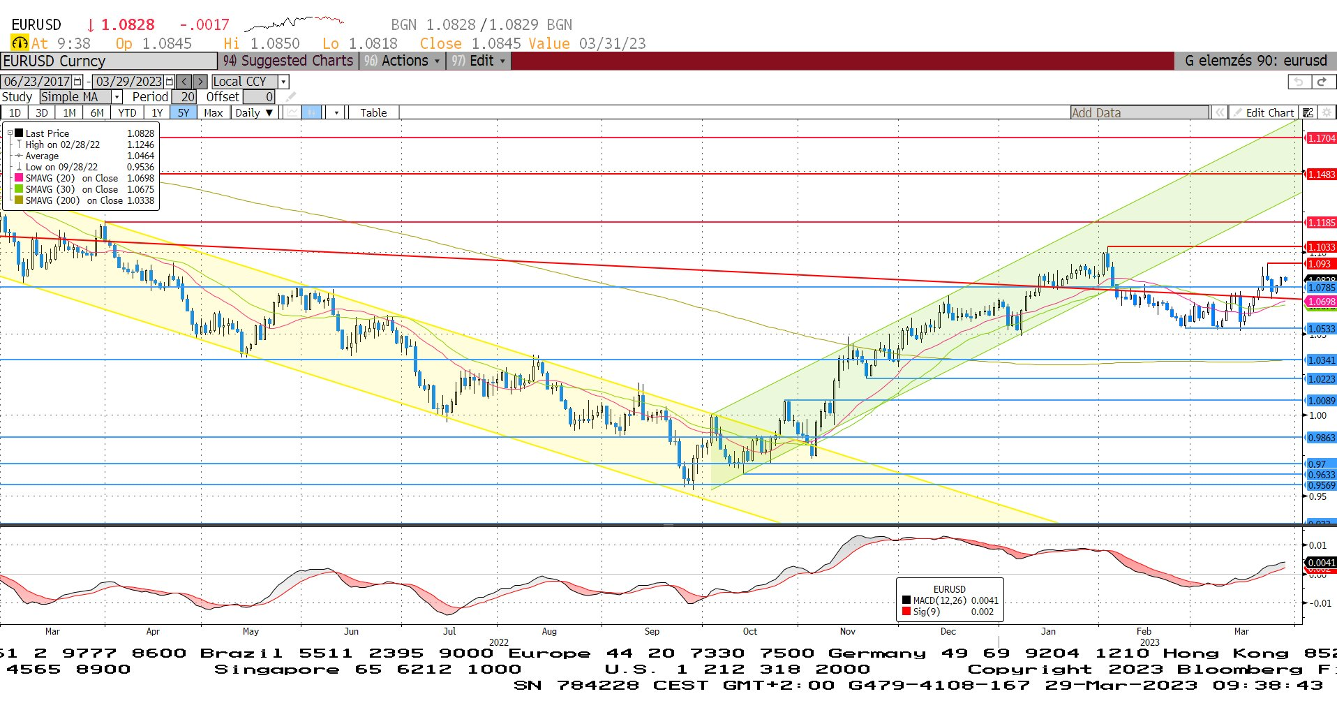The width and height of the screenshot is (1337, 724).
Task: Open chart settings gear icon
Action: (x=1327, y=112)
